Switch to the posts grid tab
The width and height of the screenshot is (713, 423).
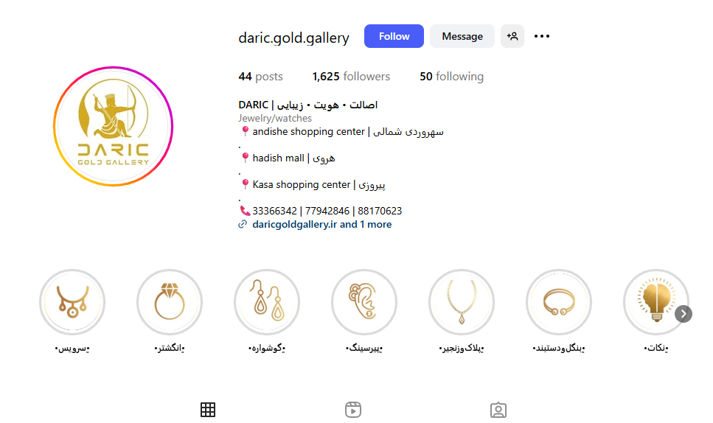(208, 410)
